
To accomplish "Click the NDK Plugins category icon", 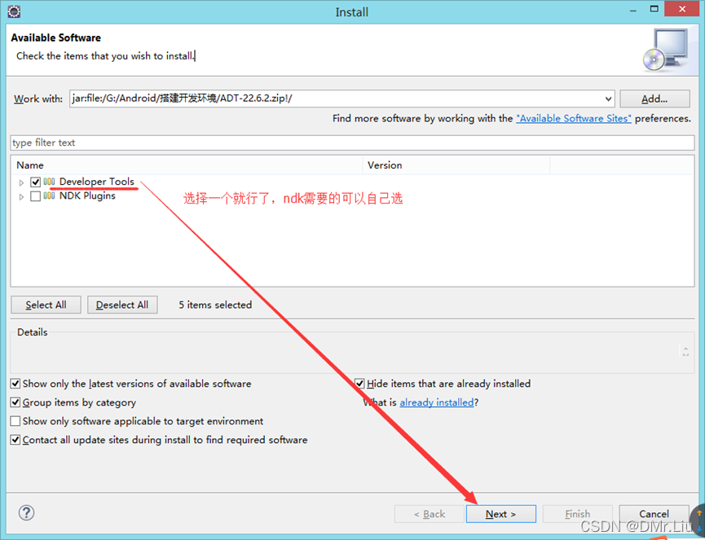I will 49,195.
